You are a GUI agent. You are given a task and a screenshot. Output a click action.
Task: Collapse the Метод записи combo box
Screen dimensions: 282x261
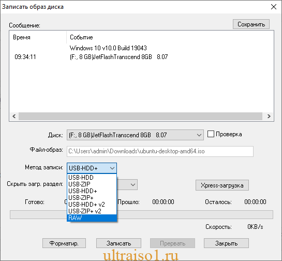(x=92, y=168)
